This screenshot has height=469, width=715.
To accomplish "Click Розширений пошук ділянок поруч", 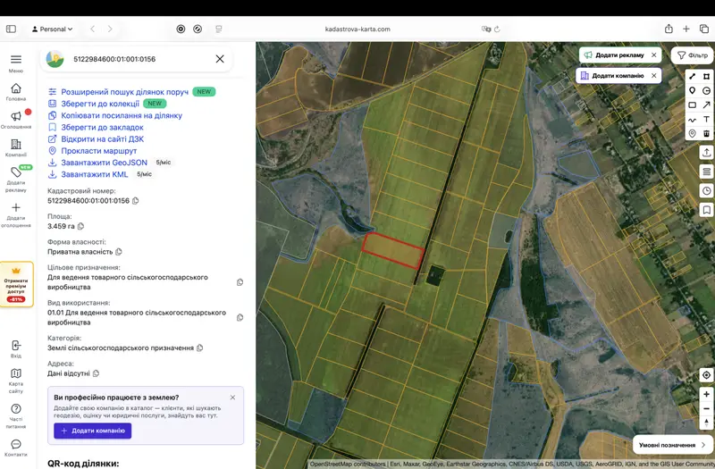I will click(x=124, y=92).
